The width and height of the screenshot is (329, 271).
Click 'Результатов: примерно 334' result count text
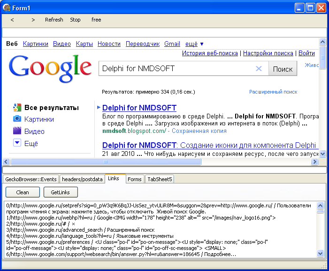click(148, 92)
